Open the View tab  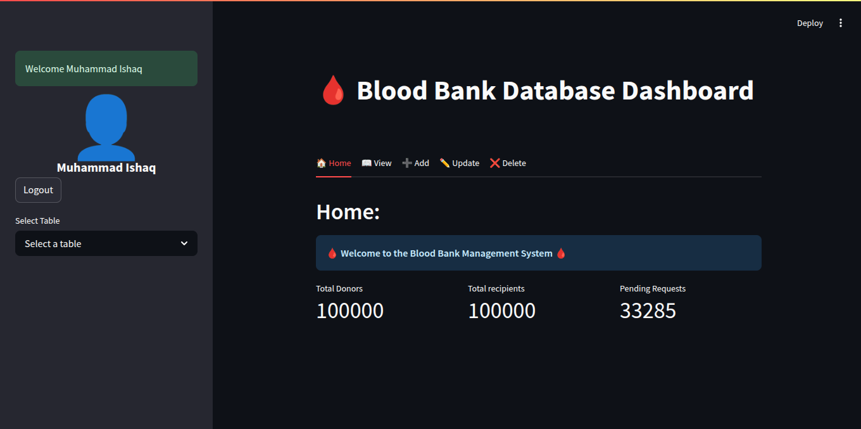[377, 163]
